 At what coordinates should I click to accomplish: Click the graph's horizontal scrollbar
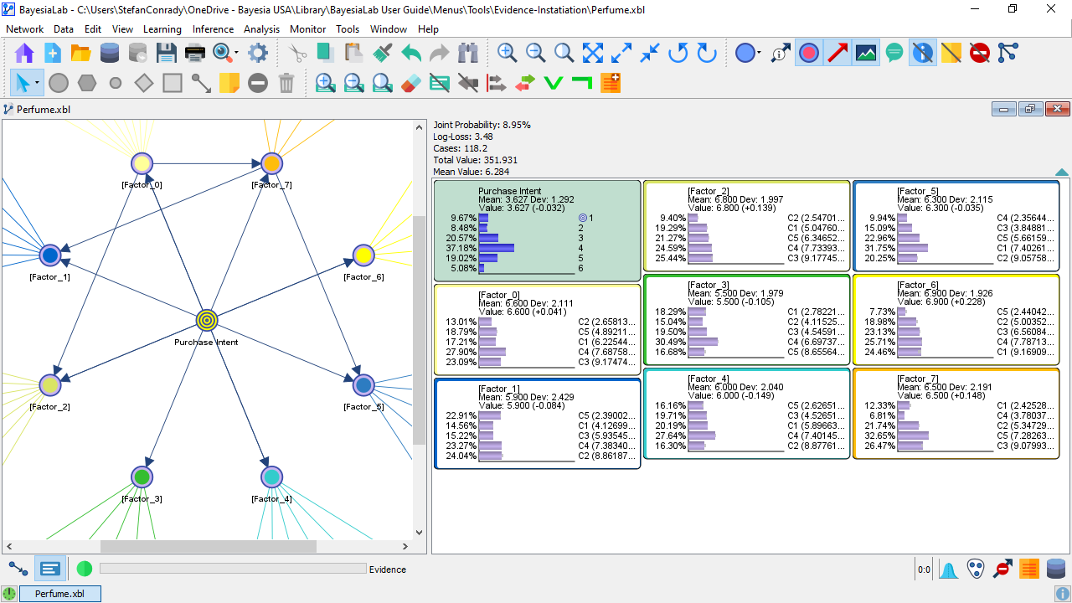point(208,546)
